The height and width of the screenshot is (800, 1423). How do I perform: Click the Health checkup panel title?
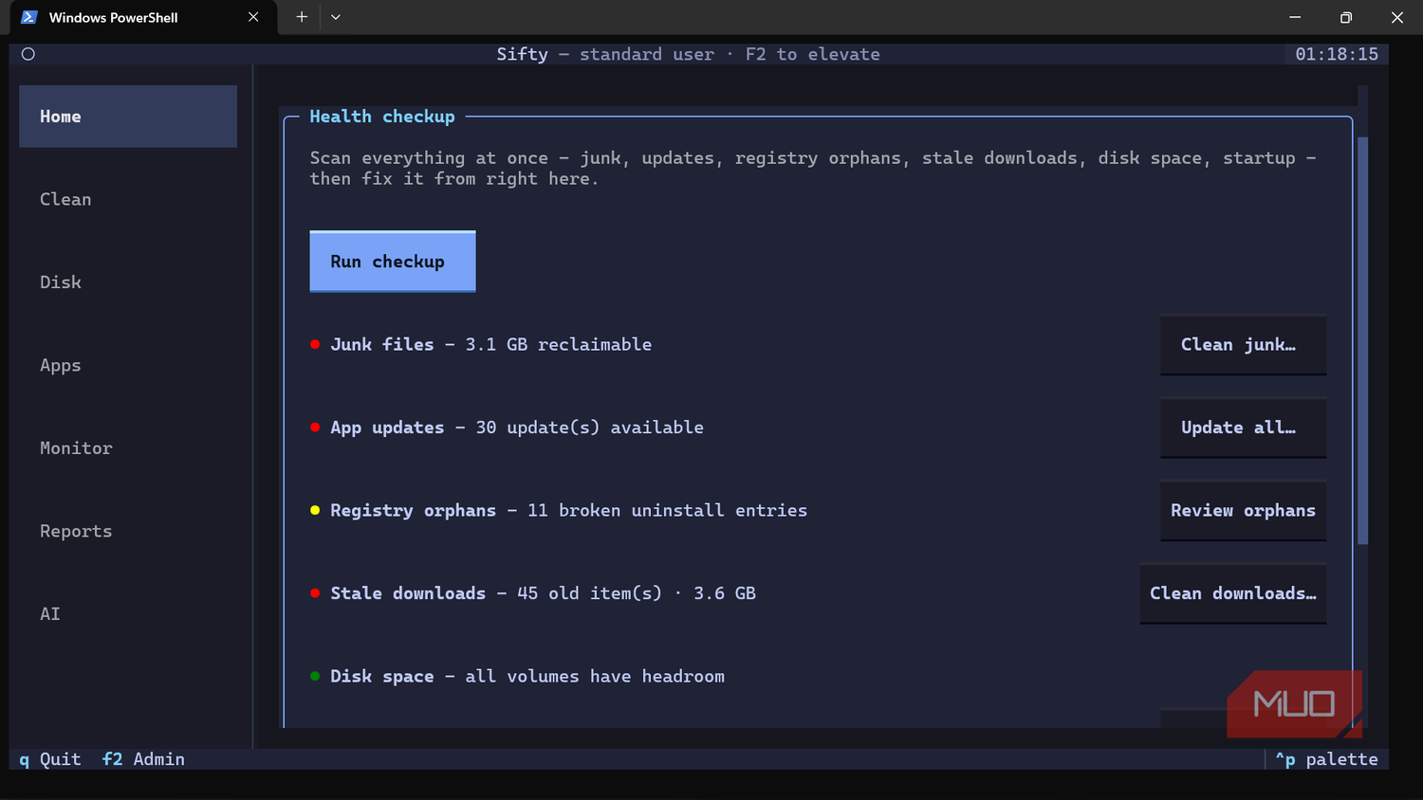point(382,117)
